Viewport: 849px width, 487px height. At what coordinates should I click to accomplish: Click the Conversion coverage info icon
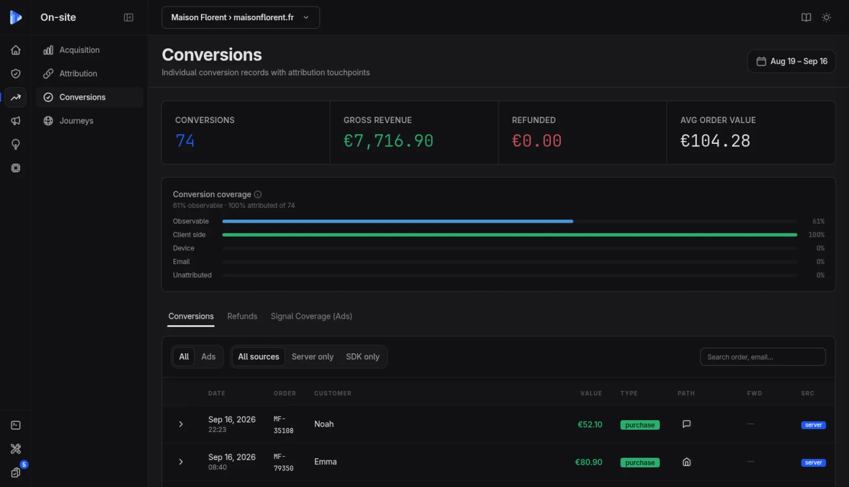[258, 194]
